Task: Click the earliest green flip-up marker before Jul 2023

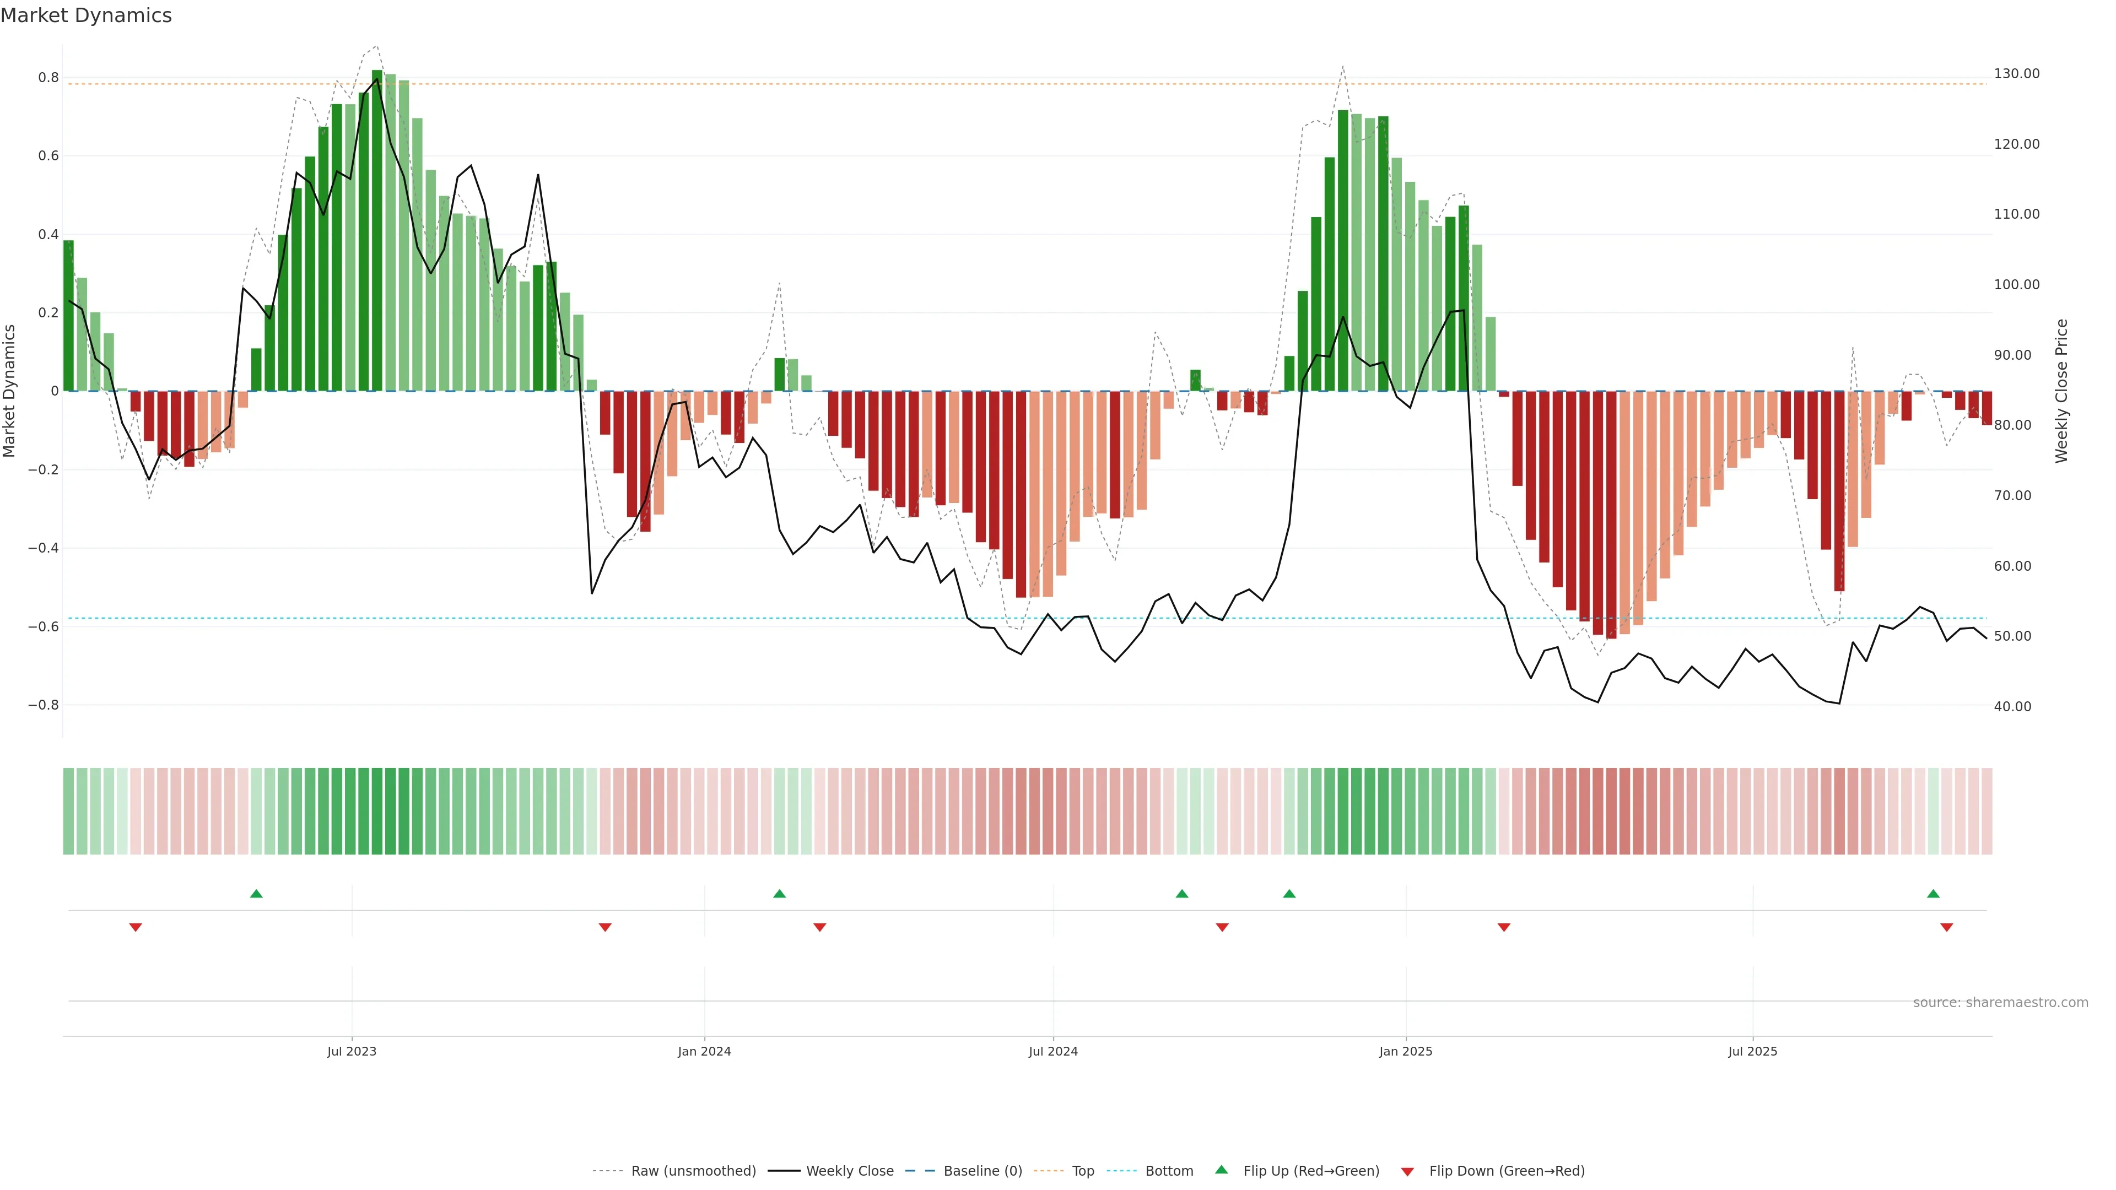Action: 256,894
